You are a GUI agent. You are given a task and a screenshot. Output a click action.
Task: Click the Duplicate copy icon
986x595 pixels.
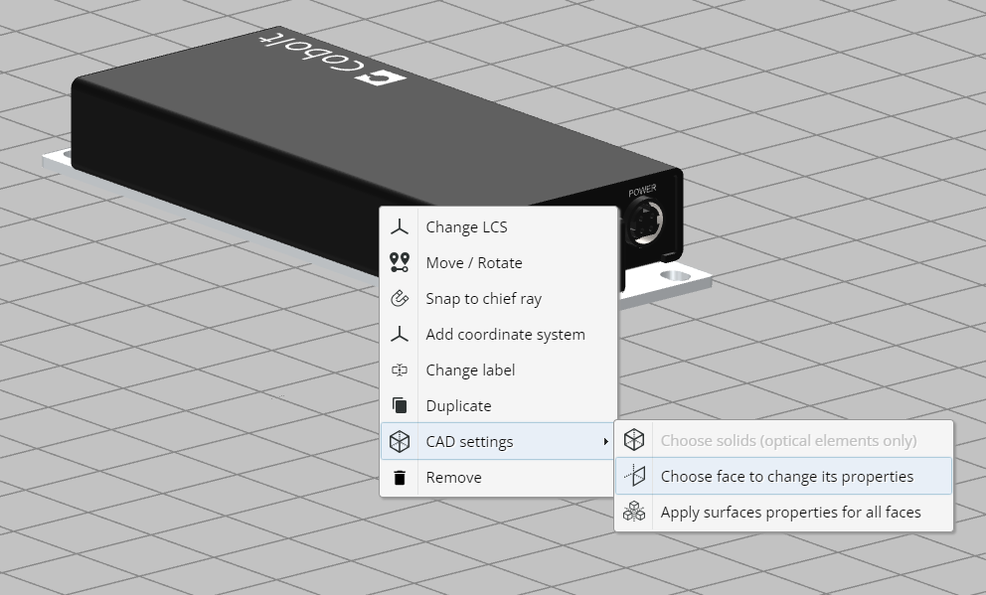click(400, 405)
